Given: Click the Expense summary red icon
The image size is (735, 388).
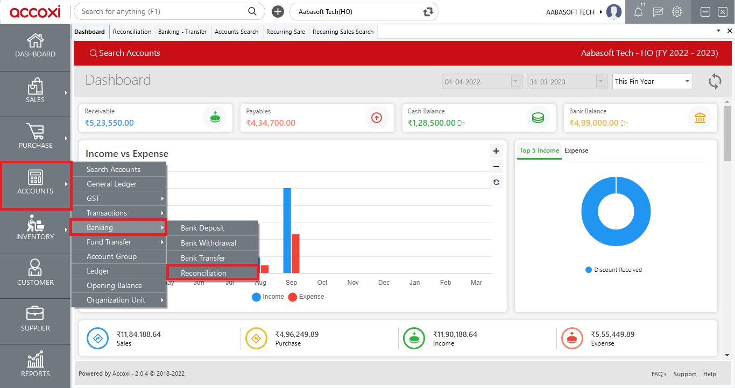Looking at the screenshot, I should 572,338.
